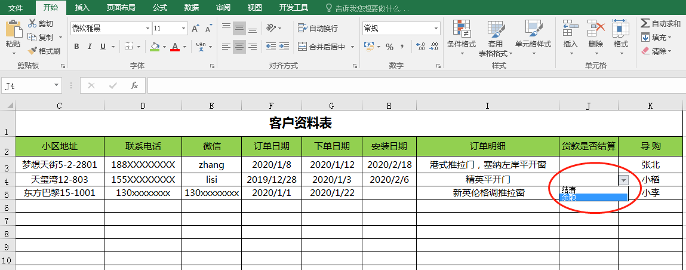686x270 pixels.
Task: Align text left
Action: tap(226, 47)
